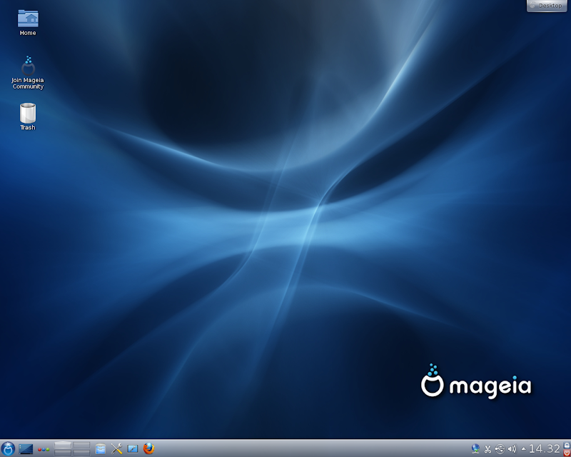
Task: Expand the hidden system tray icons
Action: 524,449
